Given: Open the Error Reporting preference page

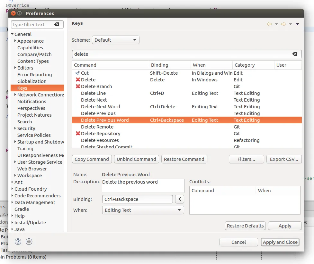Looking at the screenshot, I should pyautogui.click(x=35, y=74).
